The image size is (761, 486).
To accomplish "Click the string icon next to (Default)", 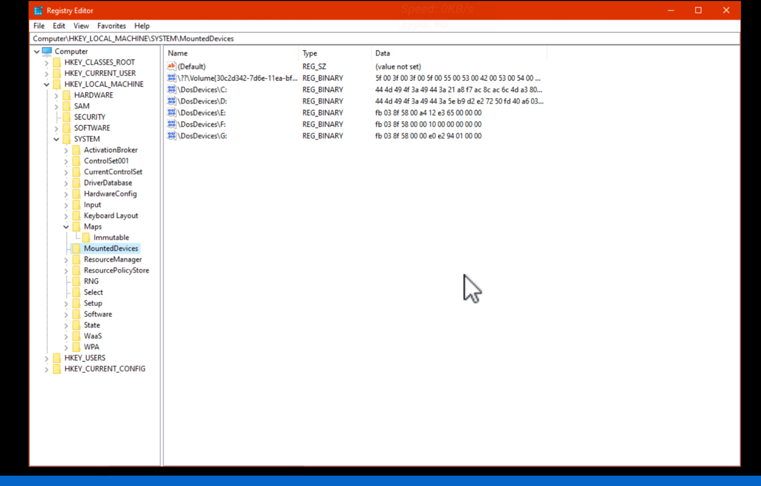I will (172, 67).
